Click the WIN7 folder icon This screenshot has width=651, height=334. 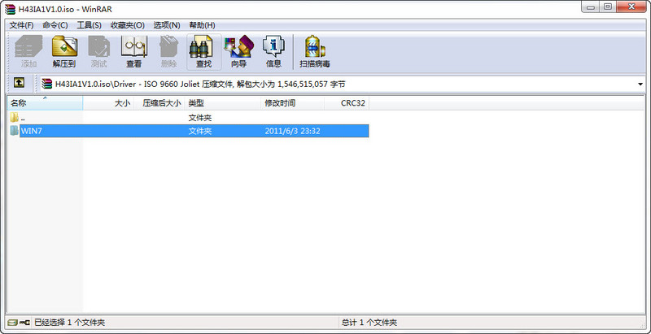(15, 131)
